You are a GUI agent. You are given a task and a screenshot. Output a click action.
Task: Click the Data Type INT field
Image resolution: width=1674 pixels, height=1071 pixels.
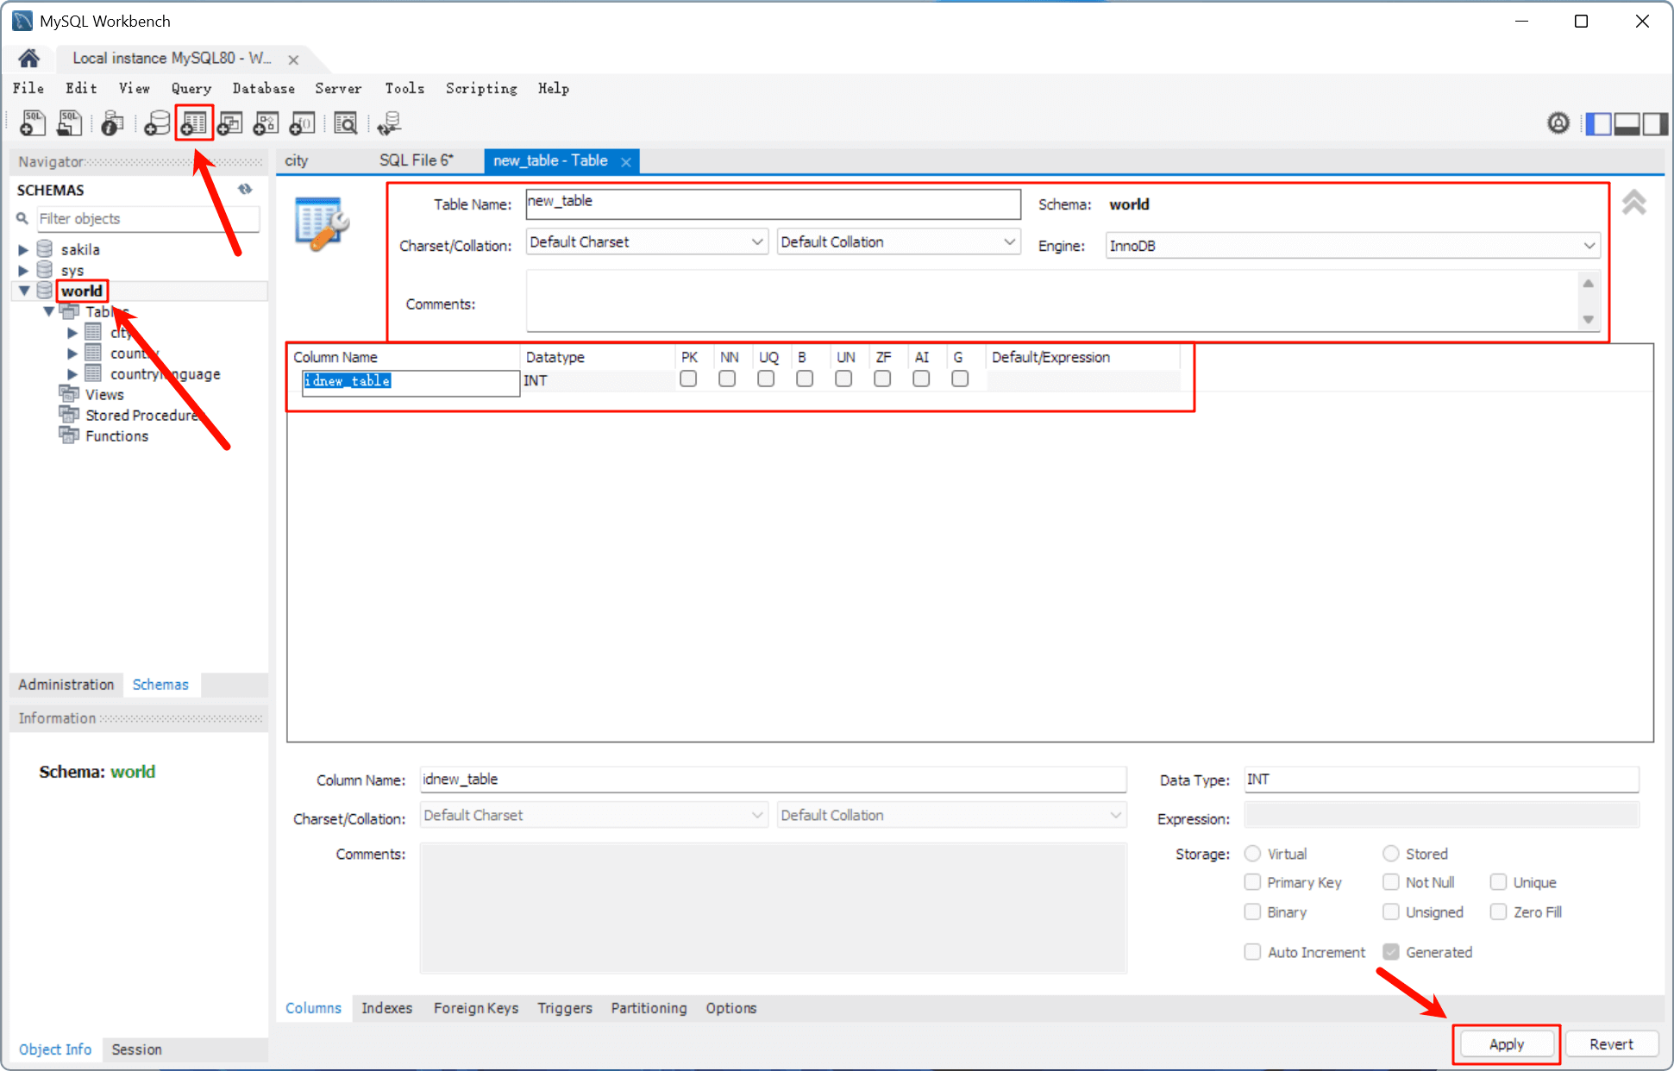pos(1441,780)
